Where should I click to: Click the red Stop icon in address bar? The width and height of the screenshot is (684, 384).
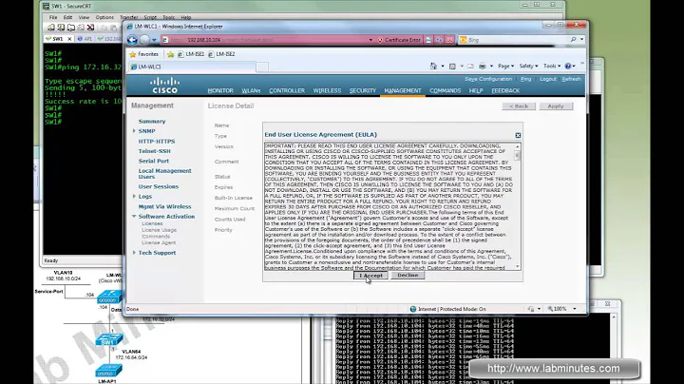click(449, 40)
